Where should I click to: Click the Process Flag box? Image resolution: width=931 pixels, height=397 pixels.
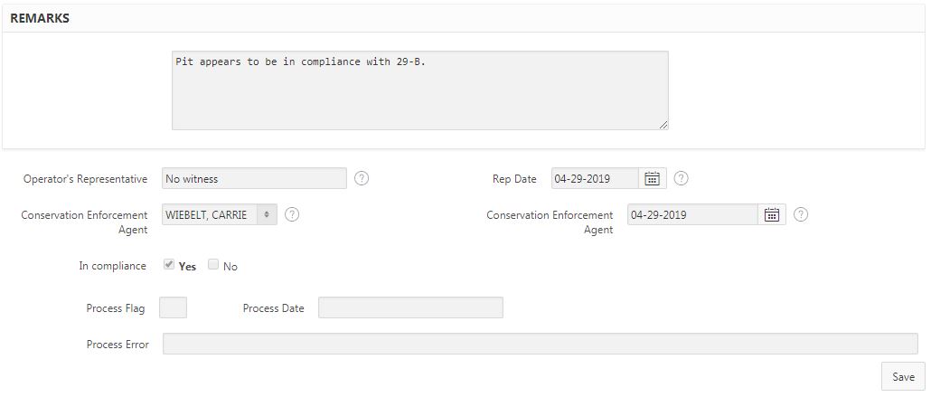pyautogui.click(x=173, y=307)
